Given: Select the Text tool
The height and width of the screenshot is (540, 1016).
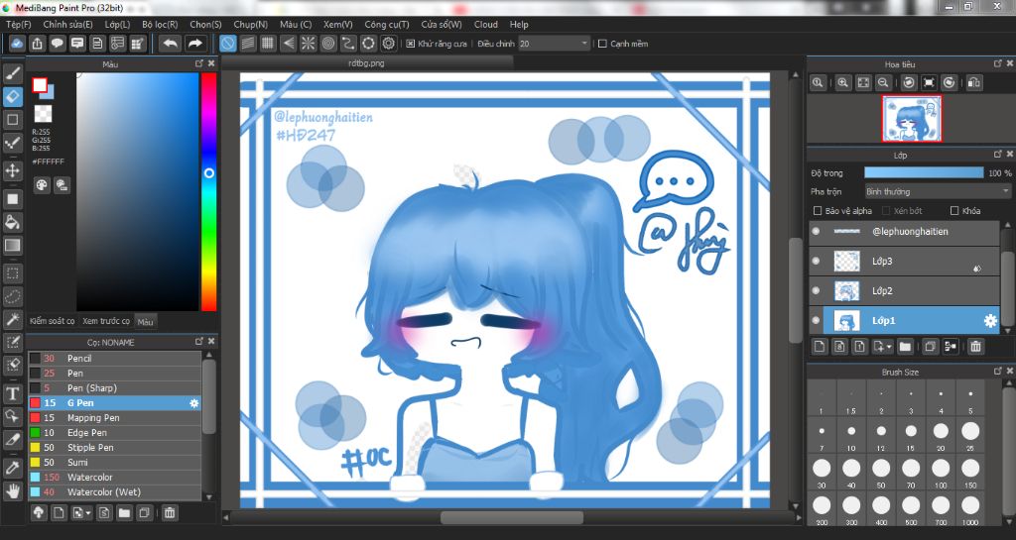Looking at the screenshot, I should pos(12,393).
